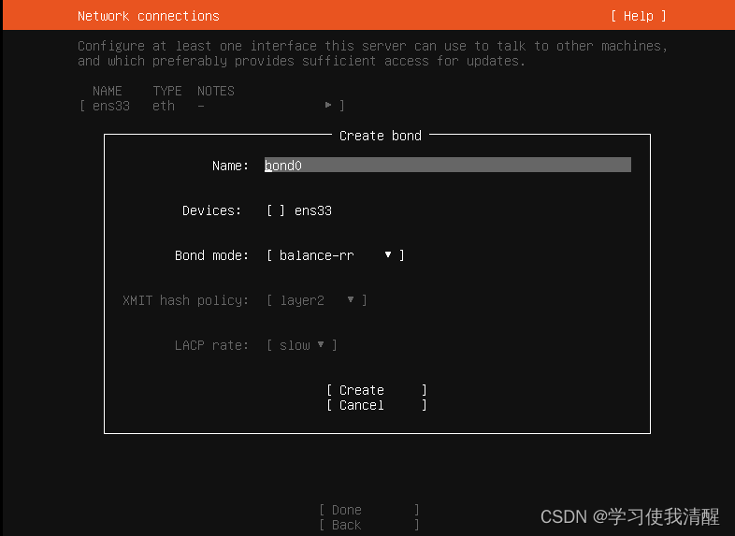The height and width of the screenshot is (536, 735).
Task: Open the Help menu
Action: coord(638,16)
